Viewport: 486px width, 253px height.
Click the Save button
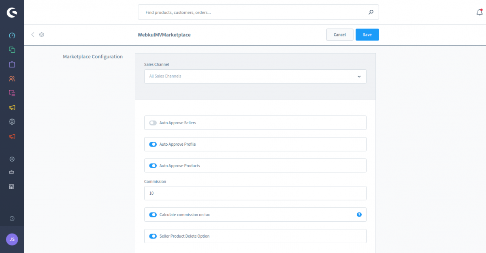pyautogui.click(x=367, y=34)
